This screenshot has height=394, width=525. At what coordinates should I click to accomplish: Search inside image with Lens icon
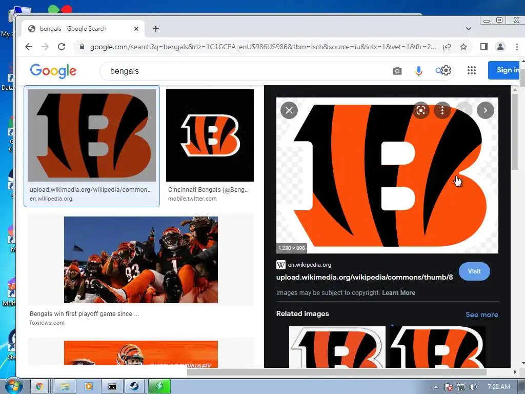point(421,110)
